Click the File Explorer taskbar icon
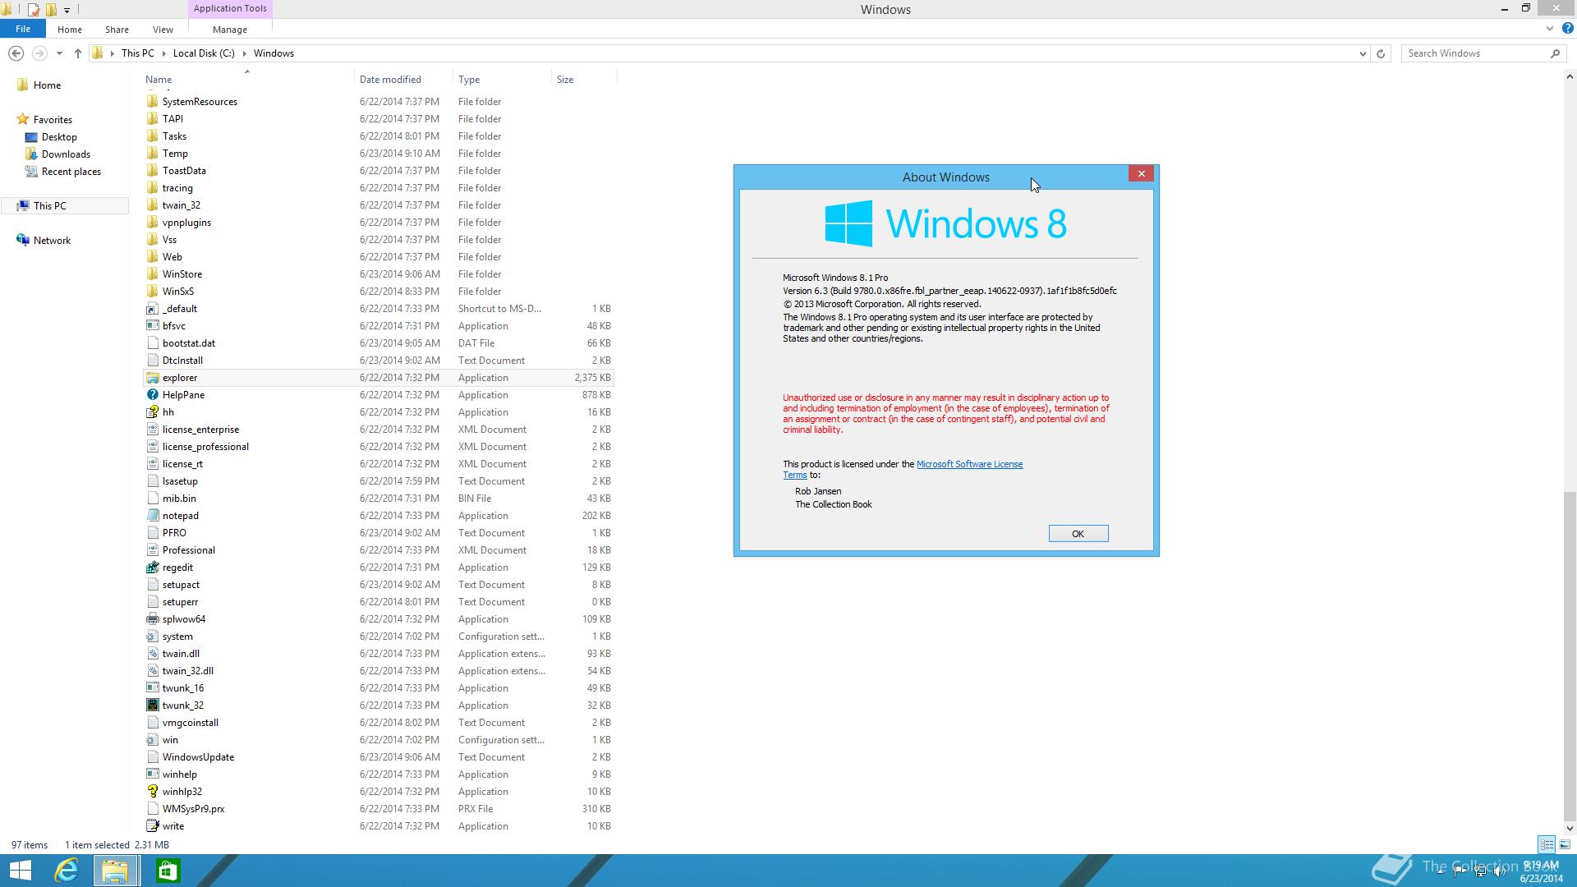The width and height of the screenshot is (1577, 887). pyautogui.click(x=115, y=871)
